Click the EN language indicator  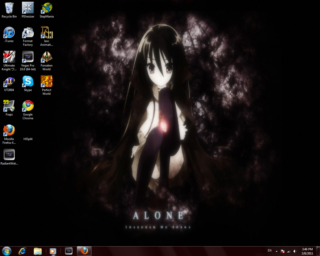pos(270,250)
